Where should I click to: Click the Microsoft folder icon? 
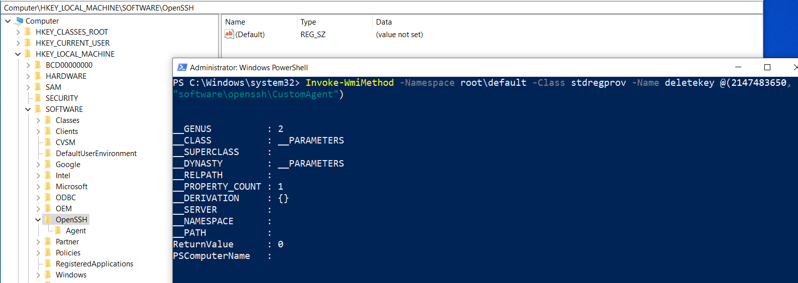[48, 186]
